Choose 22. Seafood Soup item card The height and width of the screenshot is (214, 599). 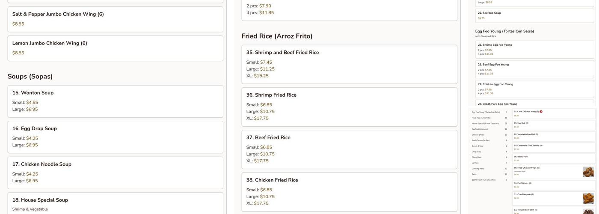[534, 15]
